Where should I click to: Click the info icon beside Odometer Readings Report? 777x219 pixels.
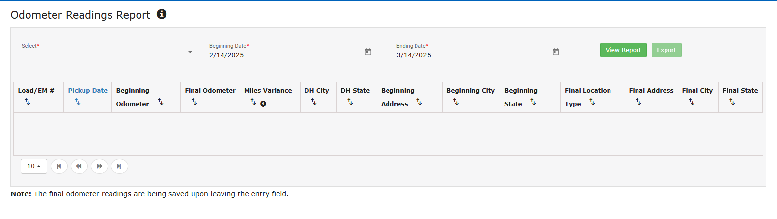[x=162, y=14]
